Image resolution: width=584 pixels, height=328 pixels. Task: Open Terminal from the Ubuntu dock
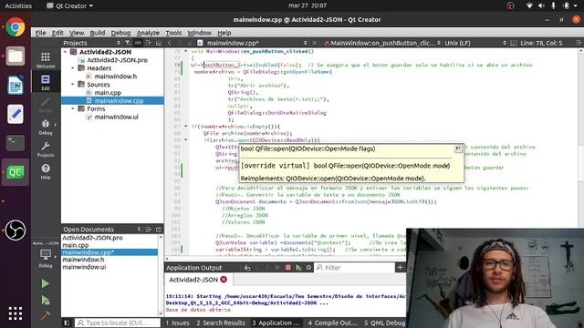coord(16,143)
